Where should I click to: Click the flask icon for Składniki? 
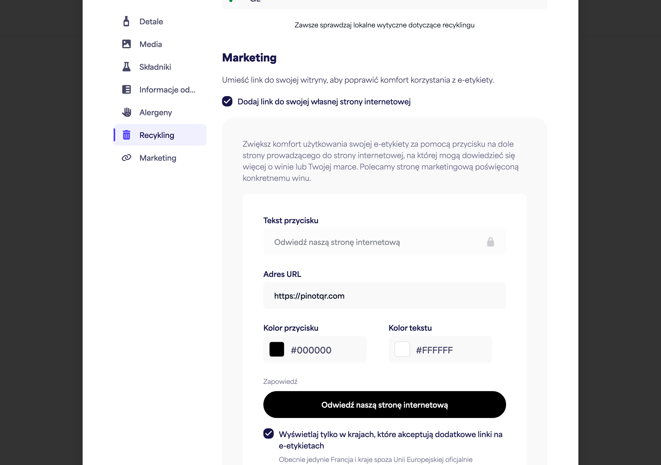pyautogui.click(x=126, y=67)
